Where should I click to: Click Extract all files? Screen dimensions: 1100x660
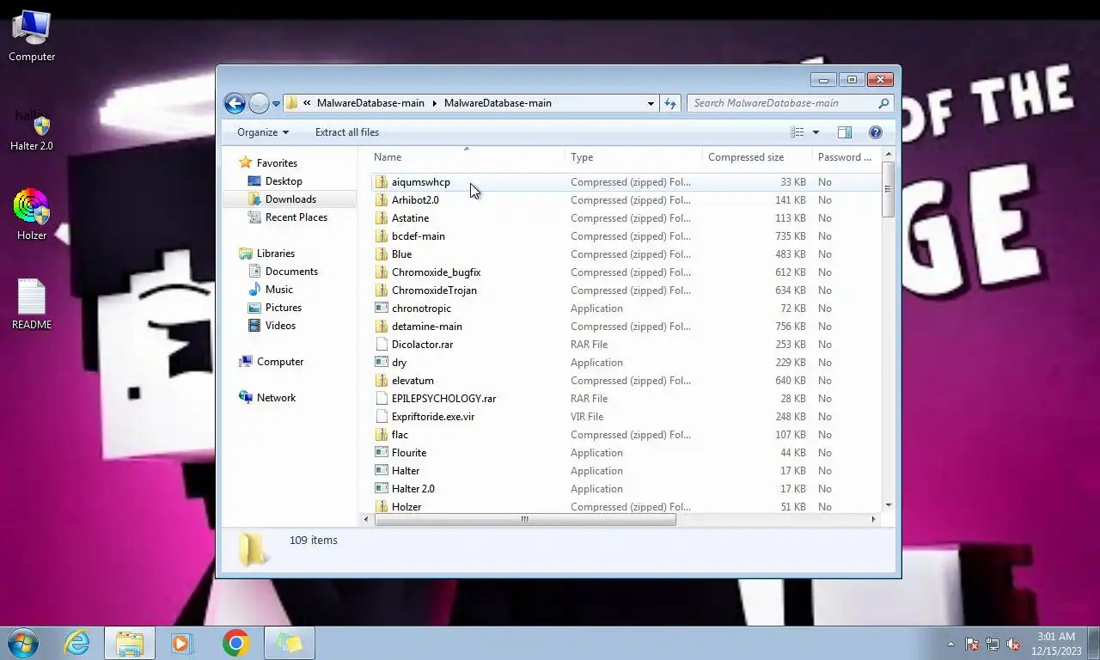pyautogui.click(x=347, y=132)
